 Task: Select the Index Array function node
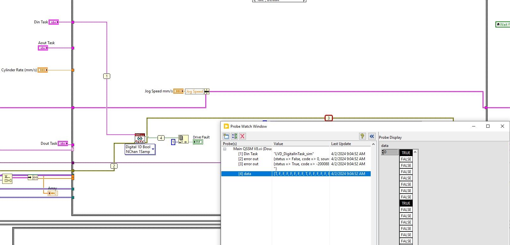[183, 139]
